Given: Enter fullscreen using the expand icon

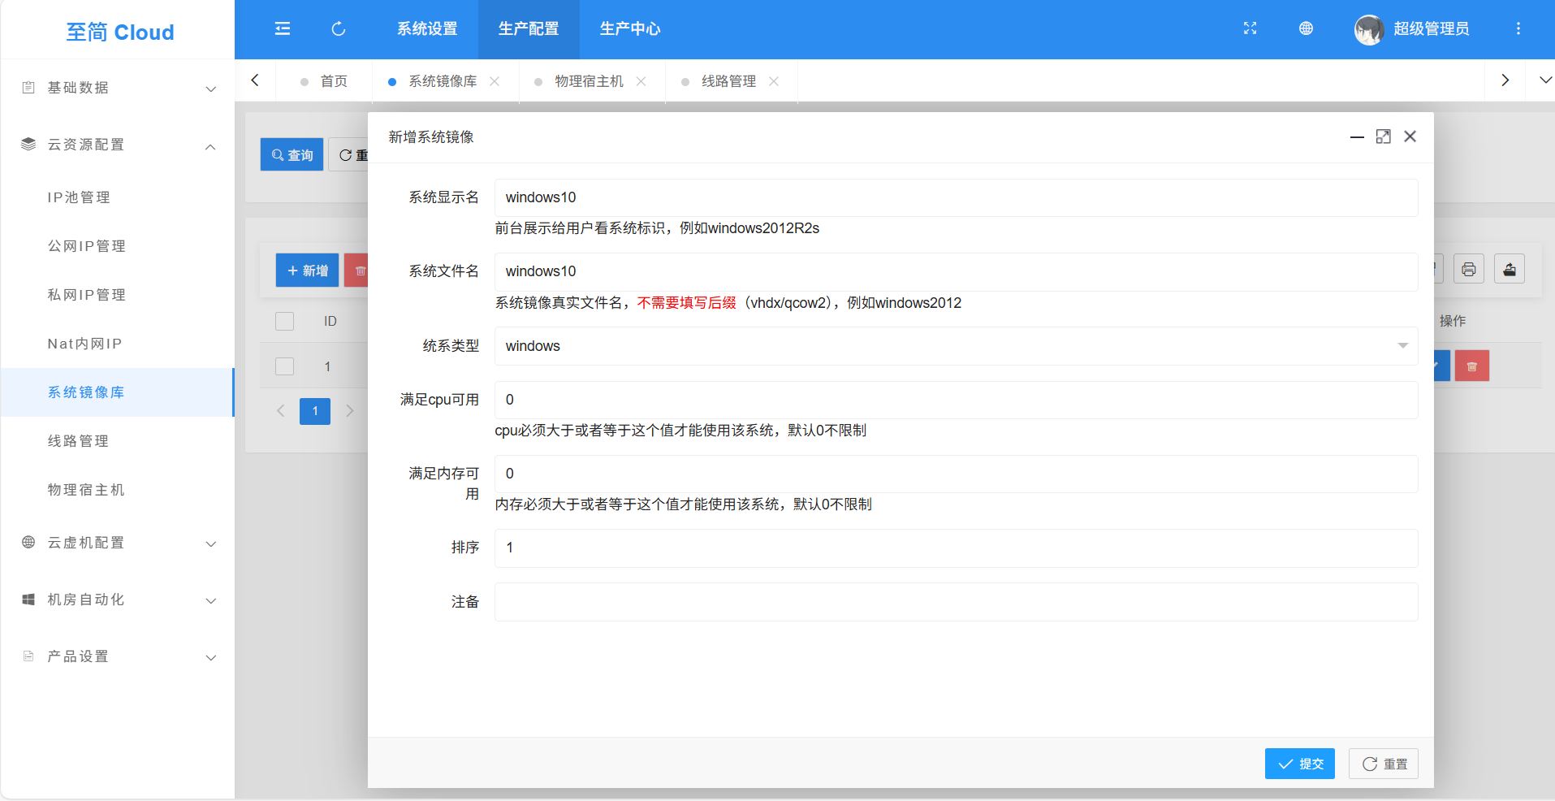Looking at the screenshot, I should click(1250, 28).
